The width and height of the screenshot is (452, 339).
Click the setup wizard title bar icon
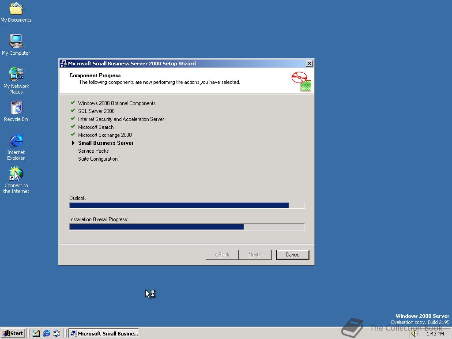click(64, 64)
